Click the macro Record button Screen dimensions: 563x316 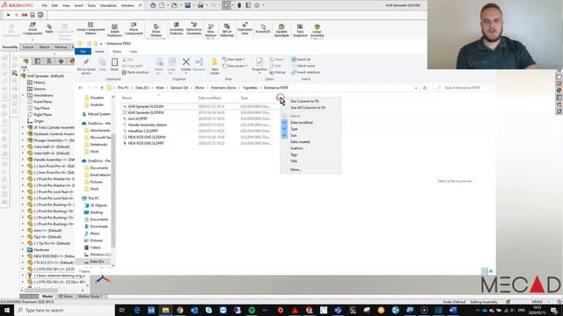coord(25,15)
